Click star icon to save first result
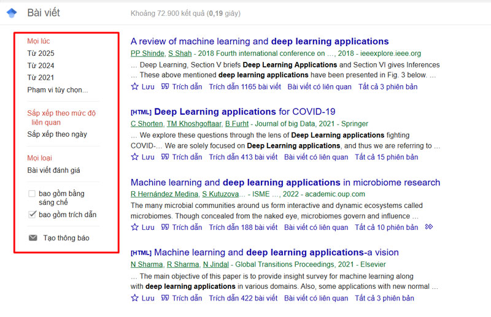Viewport: 491px width, 317px height. tap(135, 86)
